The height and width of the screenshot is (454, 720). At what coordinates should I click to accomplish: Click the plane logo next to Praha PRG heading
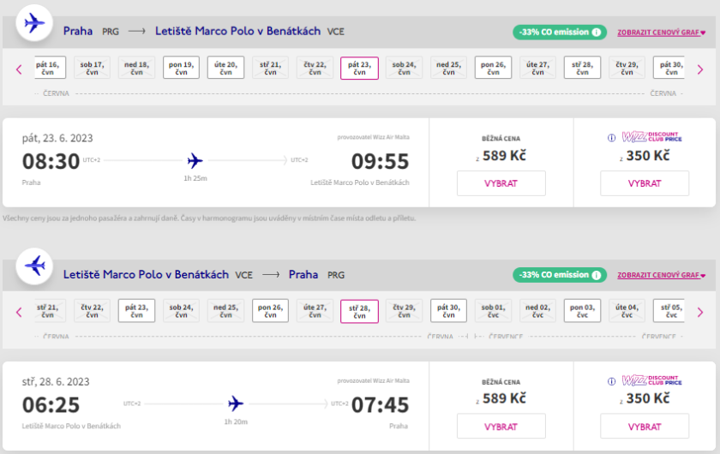tap(34, 23)
